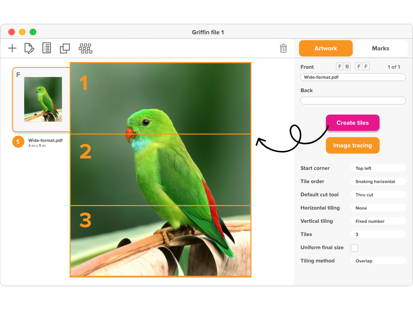Open the list document icon in toolbar

[x=47, y=48]
